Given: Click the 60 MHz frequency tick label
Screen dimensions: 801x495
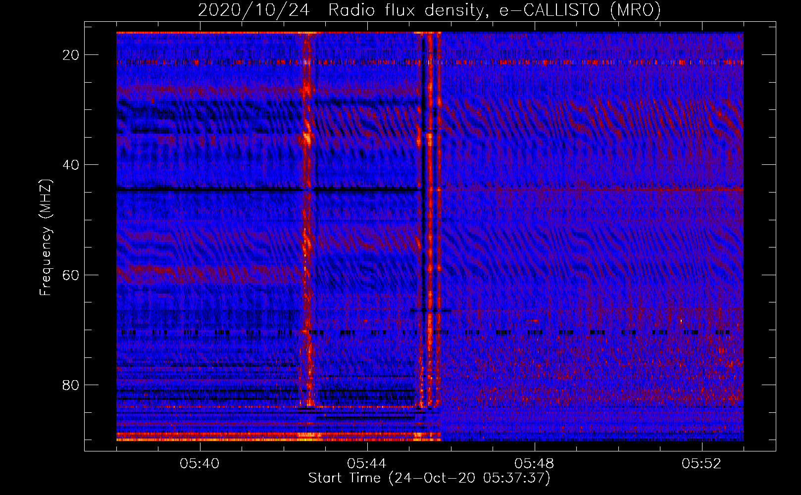Looking at the screenshot, I should (71, 275).
